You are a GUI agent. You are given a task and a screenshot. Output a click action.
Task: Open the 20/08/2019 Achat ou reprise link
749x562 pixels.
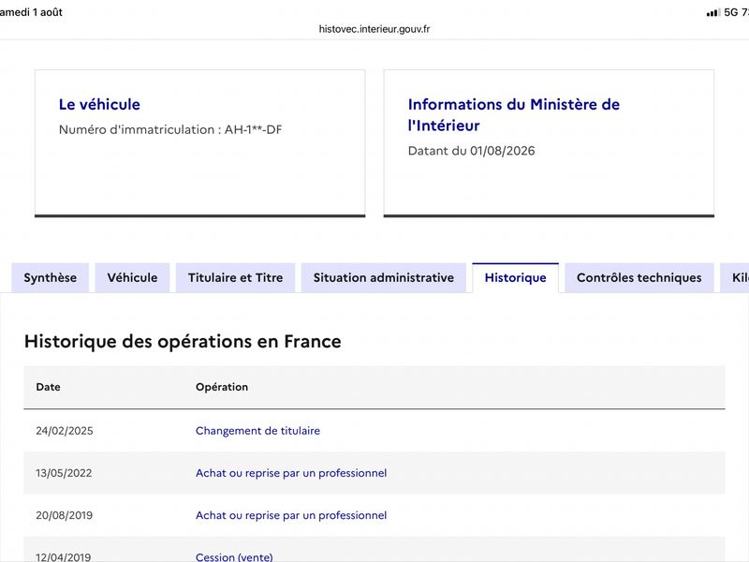[x=291, y=515]
